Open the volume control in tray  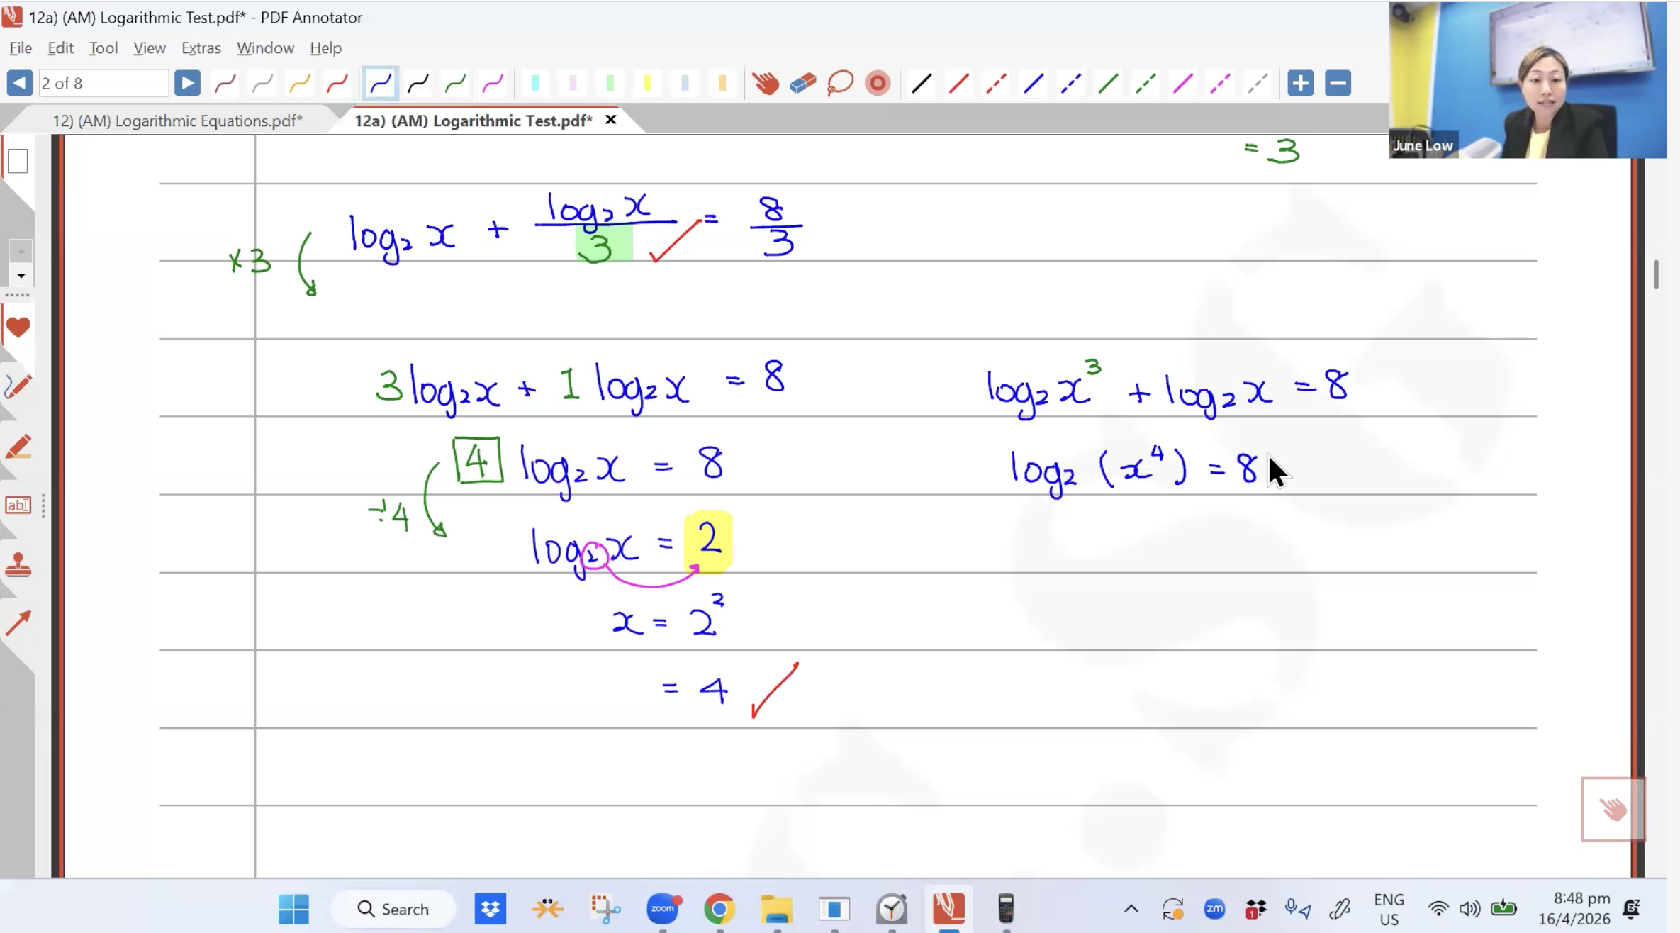[x=1469, y=909]
